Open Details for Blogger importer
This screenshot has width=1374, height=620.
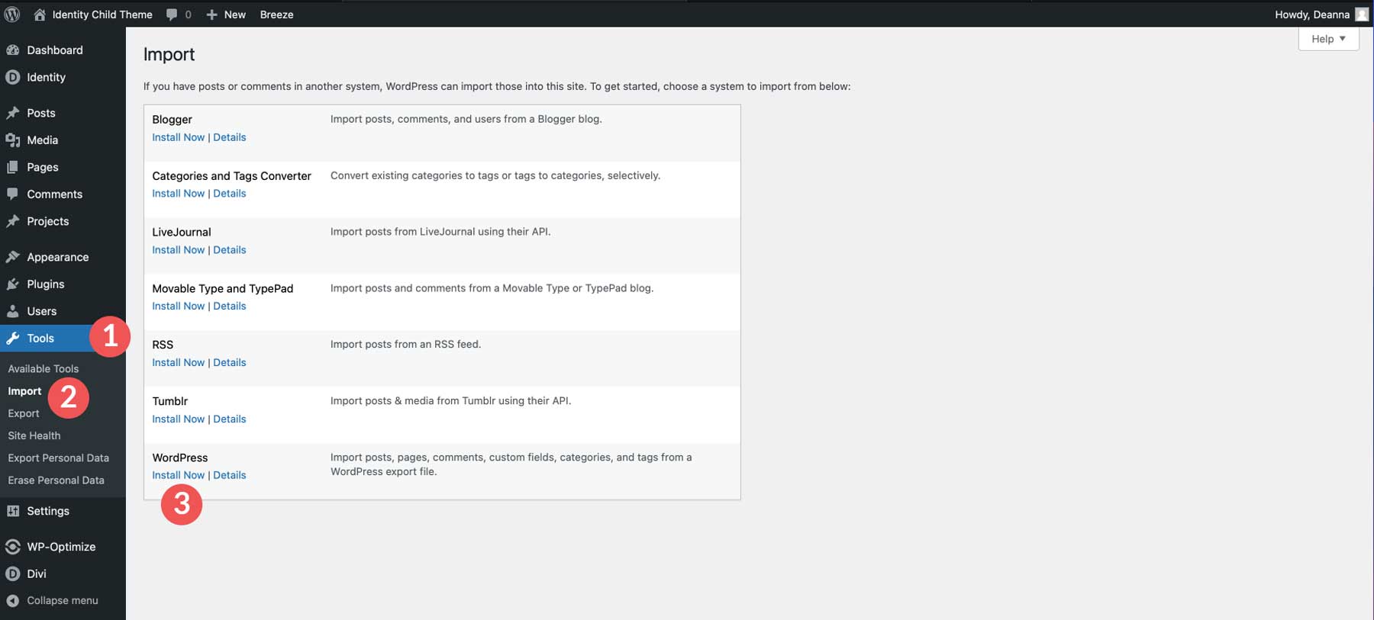(x=230, y=137)
